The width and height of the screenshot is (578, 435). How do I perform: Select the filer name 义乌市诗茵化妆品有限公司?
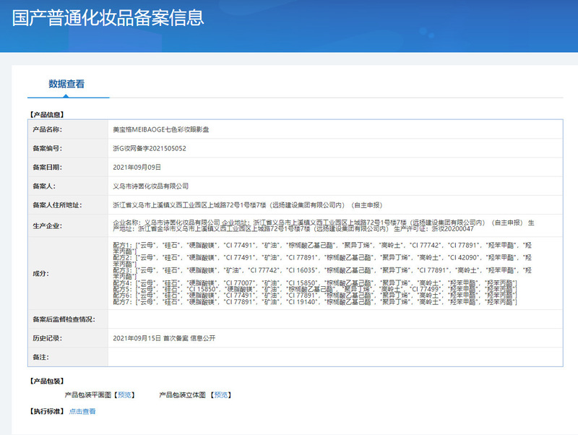pyautogui.click(x=151, y=186)
